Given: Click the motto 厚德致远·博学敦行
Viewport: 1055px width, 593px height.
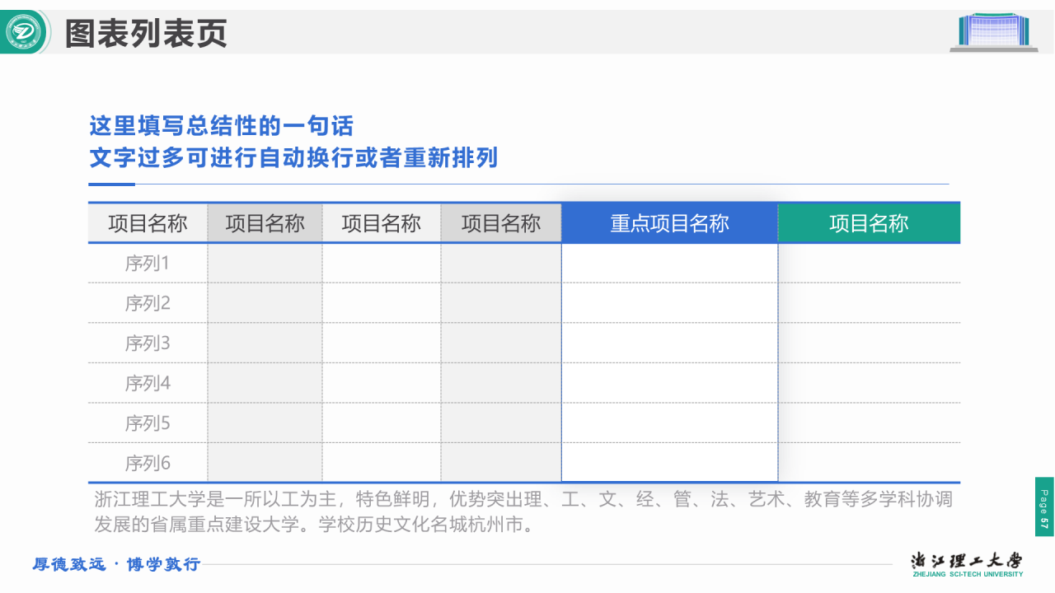Looking at the screenshot, I should point(116,565).
